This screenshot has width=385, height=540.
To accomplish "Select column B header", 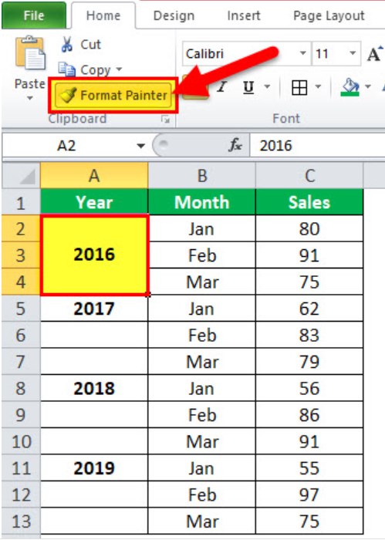I will pos(202,176).
